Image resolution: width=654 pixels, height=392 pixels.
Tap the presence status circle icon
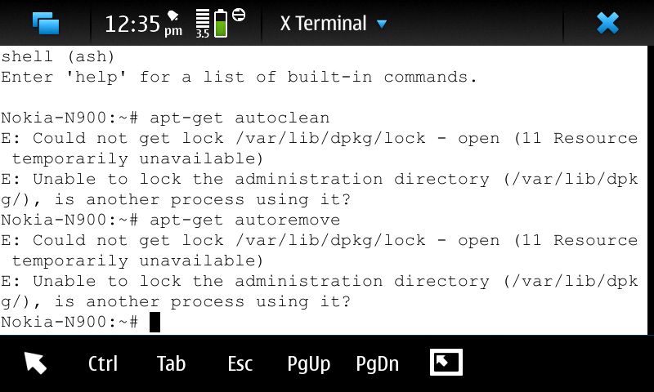click(239, 16)
